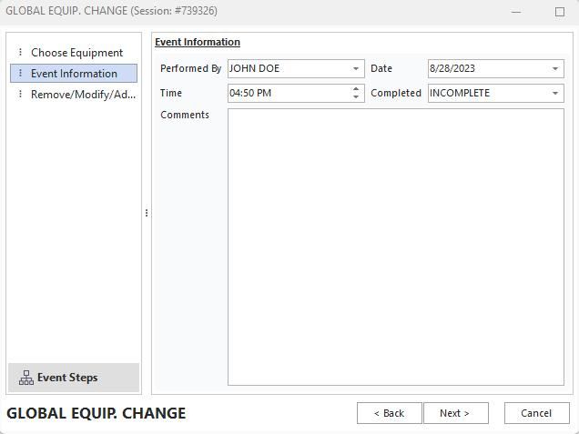579x434 pixels.
Task: Click the GLOBAL EQUIP. CHANGE footer title
Action: click(x=96, y=413)
